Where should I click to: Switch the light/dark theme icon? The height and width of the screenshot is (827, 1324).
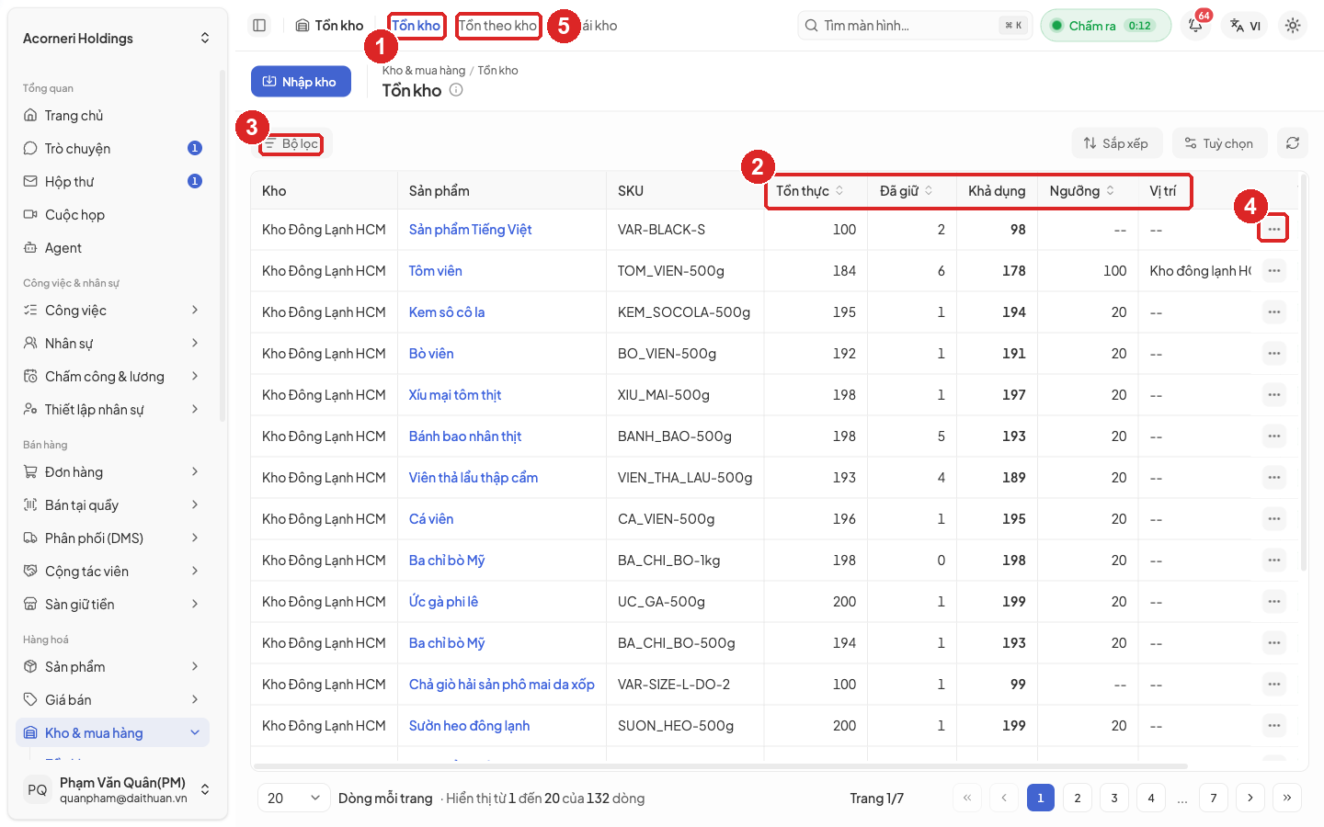click(1293, 26)
